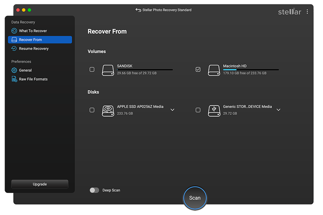Open What To Recover section
This screenshot has height=215, width=323.
(x=33, y=31)
